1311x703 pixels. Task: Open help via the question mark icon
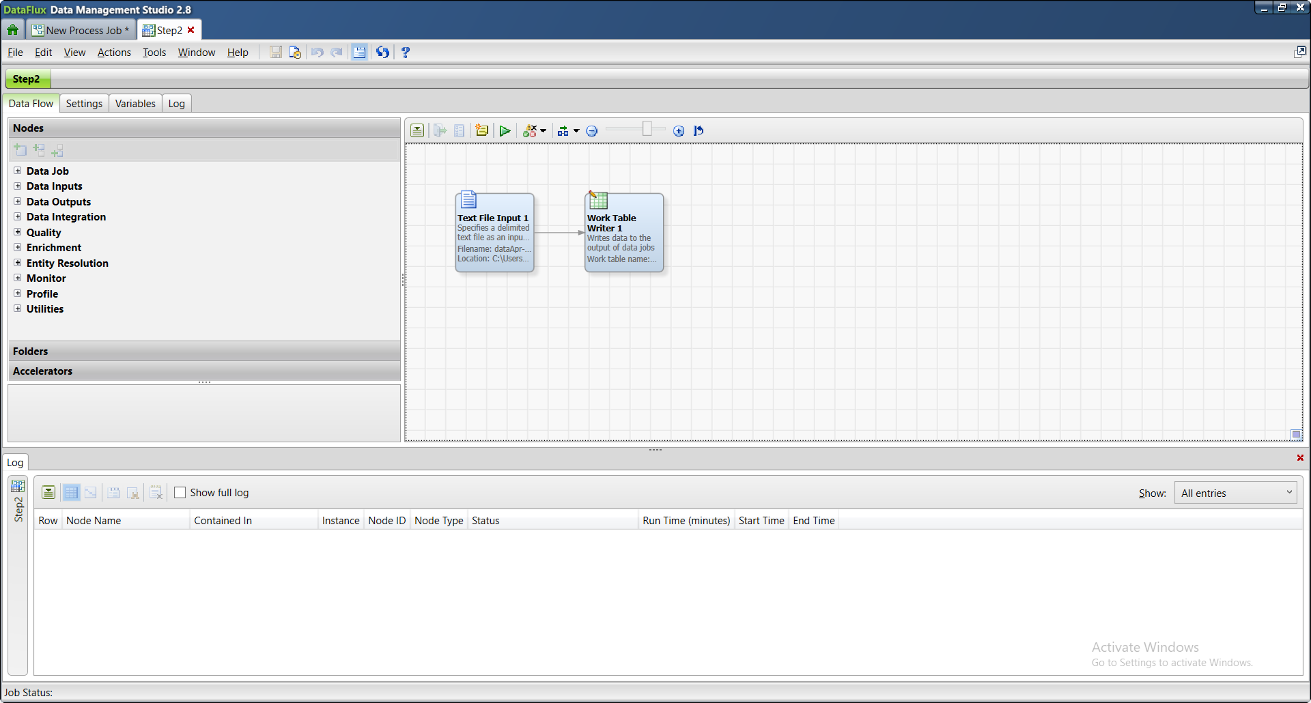pos(406,53)
